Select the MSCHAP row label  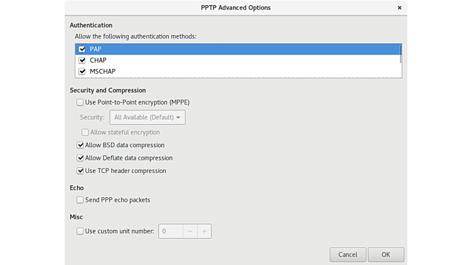tap(102, 71)
